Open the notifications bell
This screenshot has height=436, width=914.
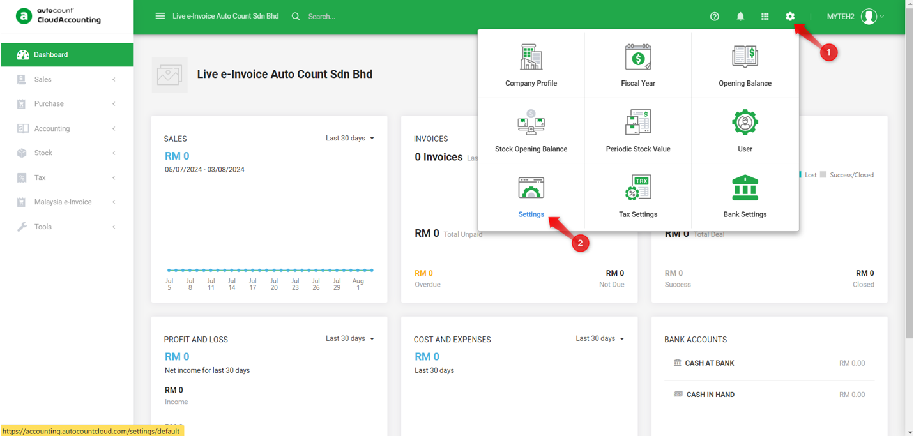[740, 17]
